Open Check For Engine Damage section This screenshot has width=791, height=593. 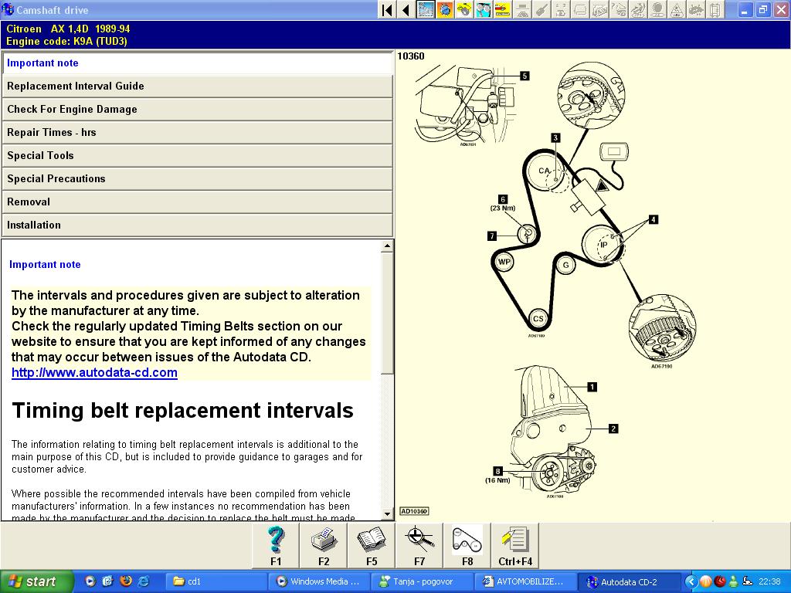click(197, 110)
